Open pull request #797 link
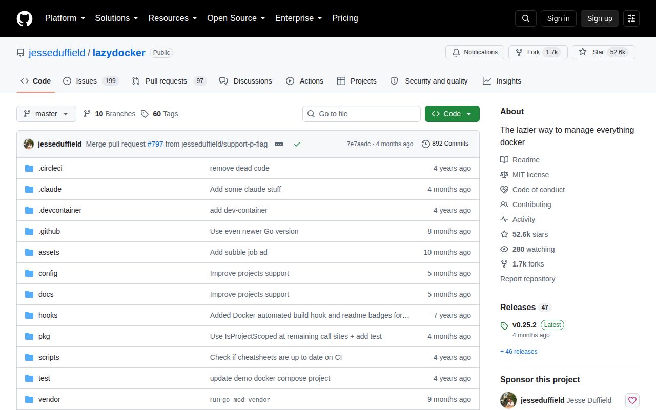Viewport: 656px width, 410px height. point(155,144)
